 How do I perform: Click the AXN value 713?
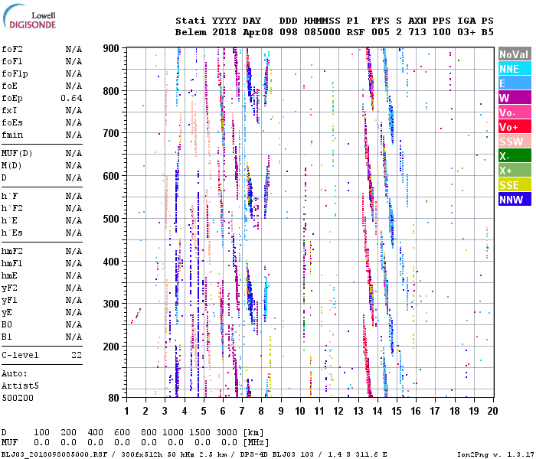(x=417, y=32)
